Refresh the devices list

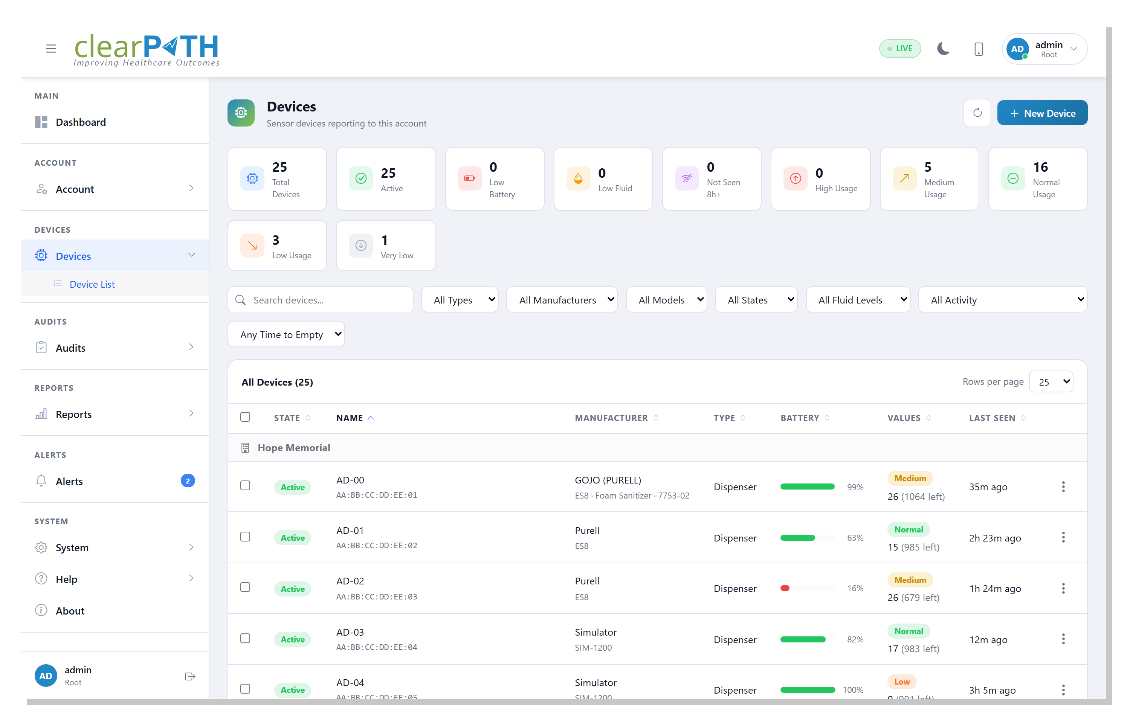(x=977, y=113)
